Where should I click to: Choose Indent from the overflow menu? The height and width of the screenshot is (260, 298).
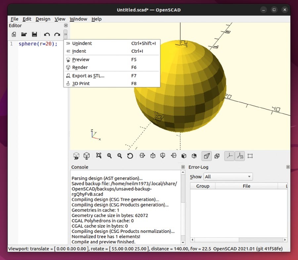coord(112,51)
